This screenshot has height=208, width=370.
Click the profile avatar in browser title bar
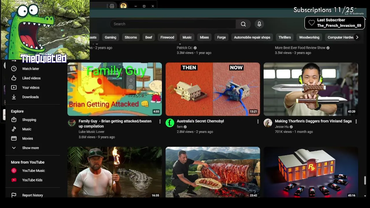123,6
